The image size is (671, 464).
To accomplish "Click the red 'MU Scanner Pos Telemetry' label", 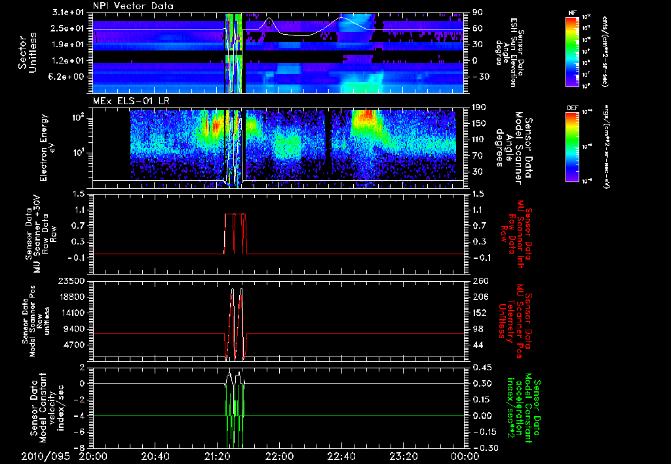I will click(x=516, y=320).
